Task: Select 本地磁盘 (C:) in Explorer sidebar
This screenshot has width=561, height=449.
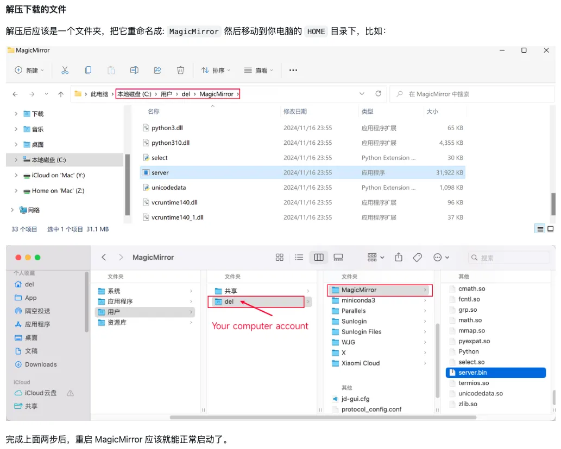Action: pyautogui.click(x=48, y=160)
